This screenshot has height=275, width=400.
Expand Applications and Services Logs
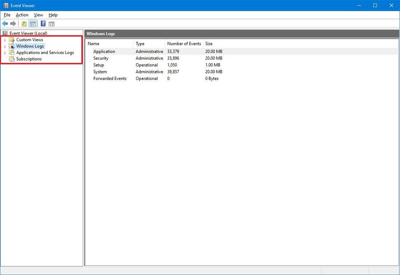tap(5, 53)
